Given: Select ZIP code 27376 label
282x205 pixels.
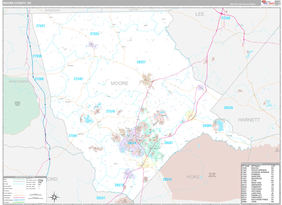Looking at the screenshot, I should (x=110, y=111).
